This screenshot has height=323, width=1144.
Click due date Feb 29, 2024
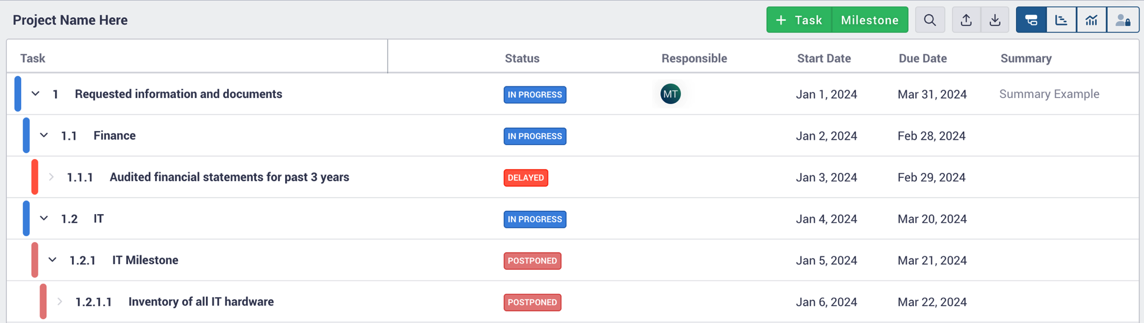pyautogui.click(x=931, y=177)
